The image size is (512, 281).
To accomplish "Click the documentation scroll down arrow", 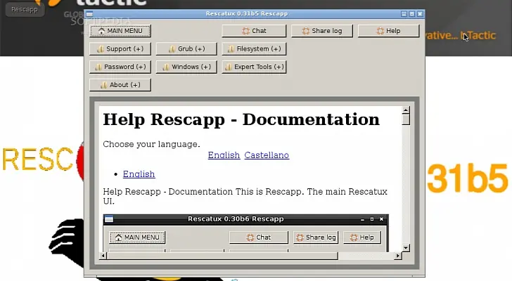I will tap(406, 248).
